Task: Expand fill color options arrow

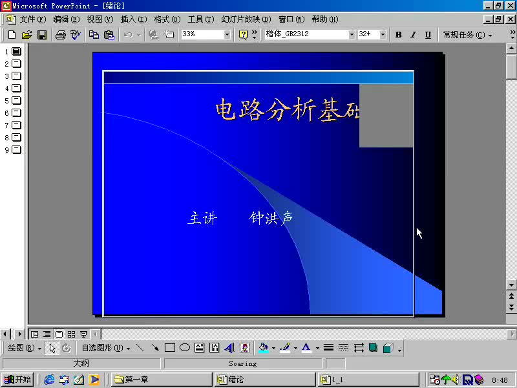Action: tap(273, 348)
